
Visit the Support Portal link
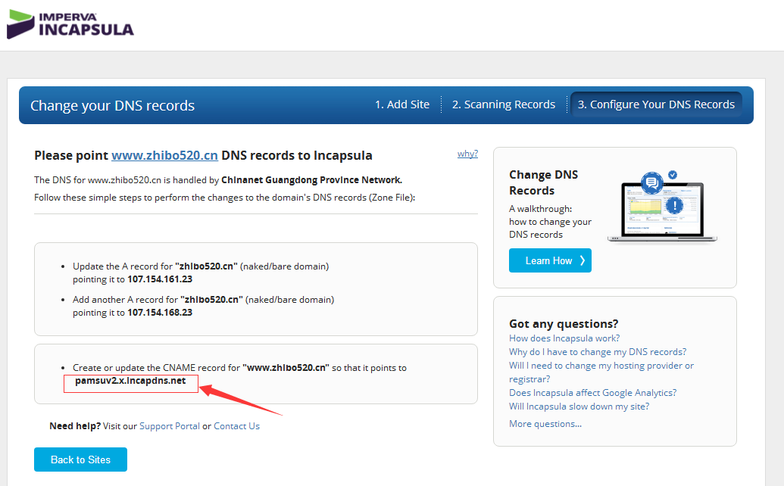(x=170, y=426)
